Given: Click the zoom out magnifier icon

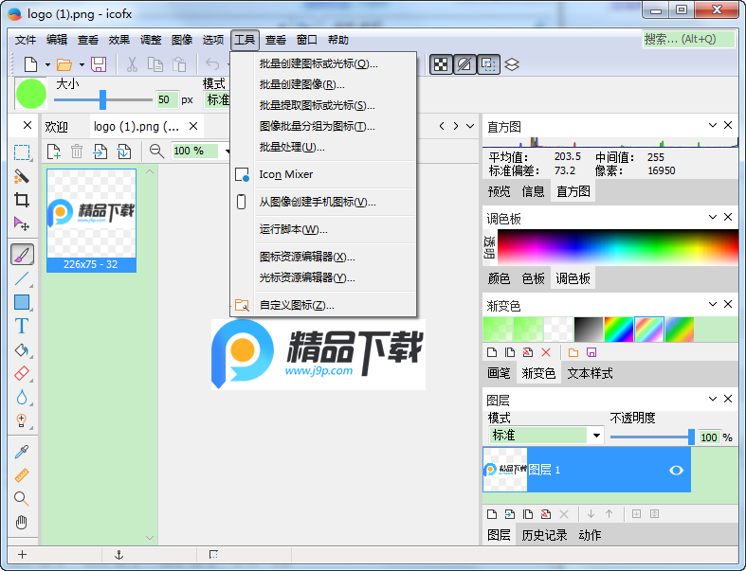Looking at the screenshot, I should pos(156,152).
